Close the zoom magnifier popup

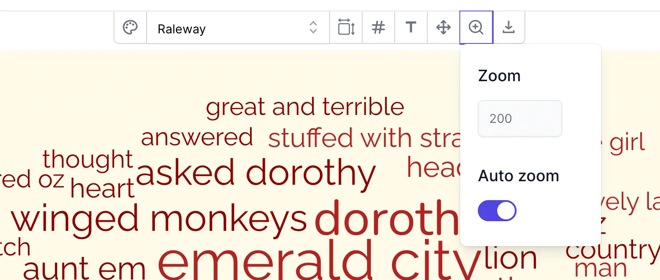[476, 28]
